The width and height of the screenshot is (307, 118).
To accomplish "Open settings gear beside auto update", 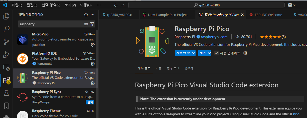I will click(x=245, y=53).
